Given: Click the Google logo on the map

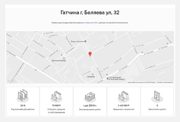Looking at the screenshot, I should click(x=11, y=81).
